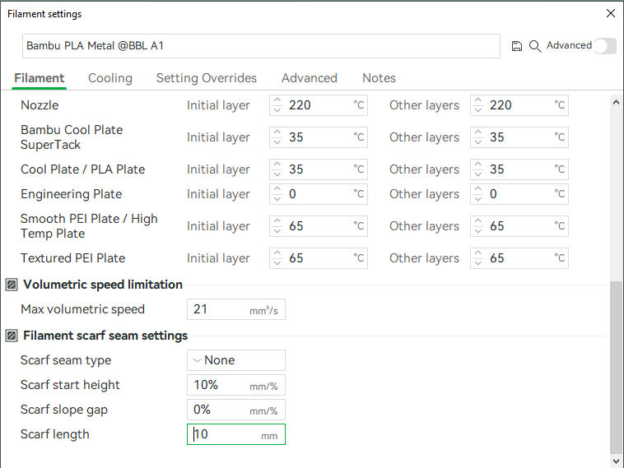Click the vertical scrollbar thumb
Screen dimensions: 624x468
coord(616,367)
